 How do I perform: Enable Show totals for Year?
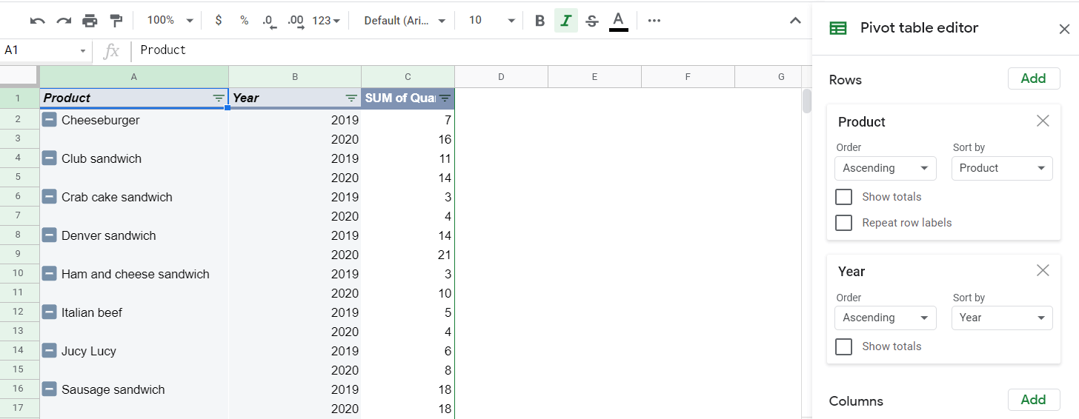[843, 346]
